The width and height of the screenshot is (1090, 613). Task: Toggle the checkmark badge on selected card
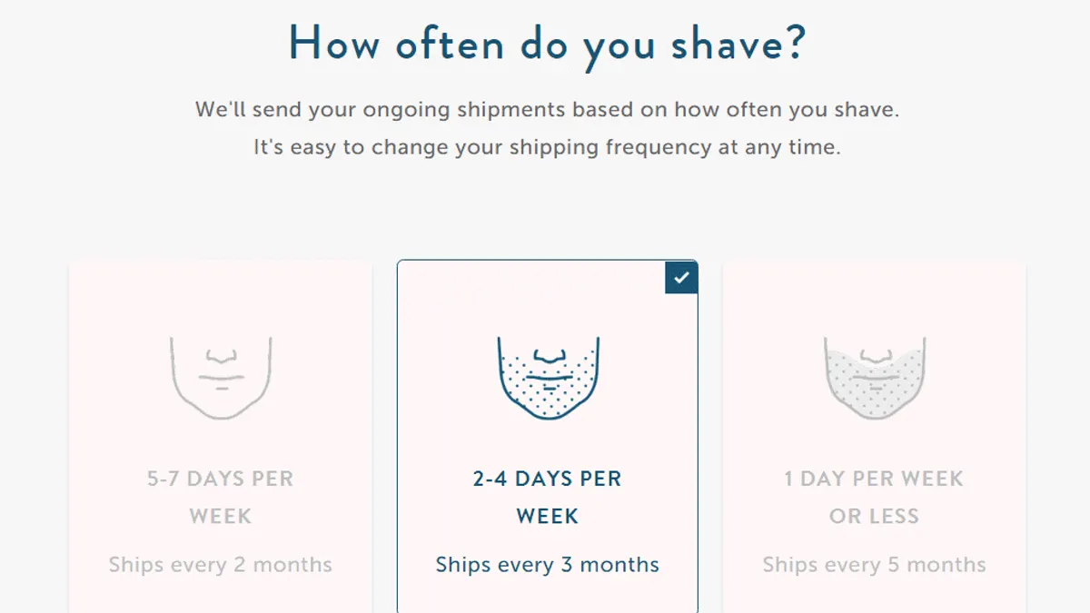(x=681, y=277)
